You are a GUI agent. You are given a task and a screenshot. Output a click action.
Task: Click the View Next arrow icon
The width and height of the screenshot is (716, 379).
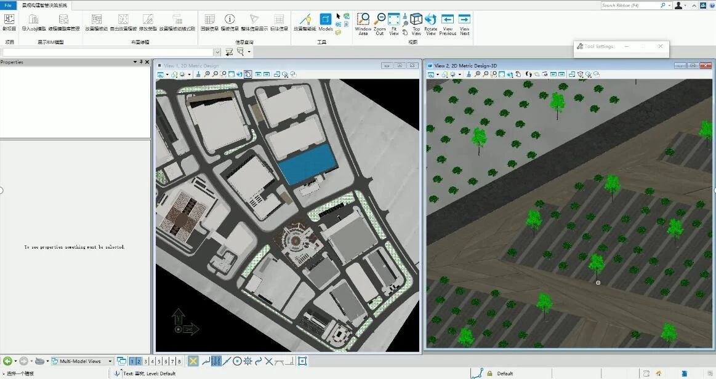tap(465, 20)
